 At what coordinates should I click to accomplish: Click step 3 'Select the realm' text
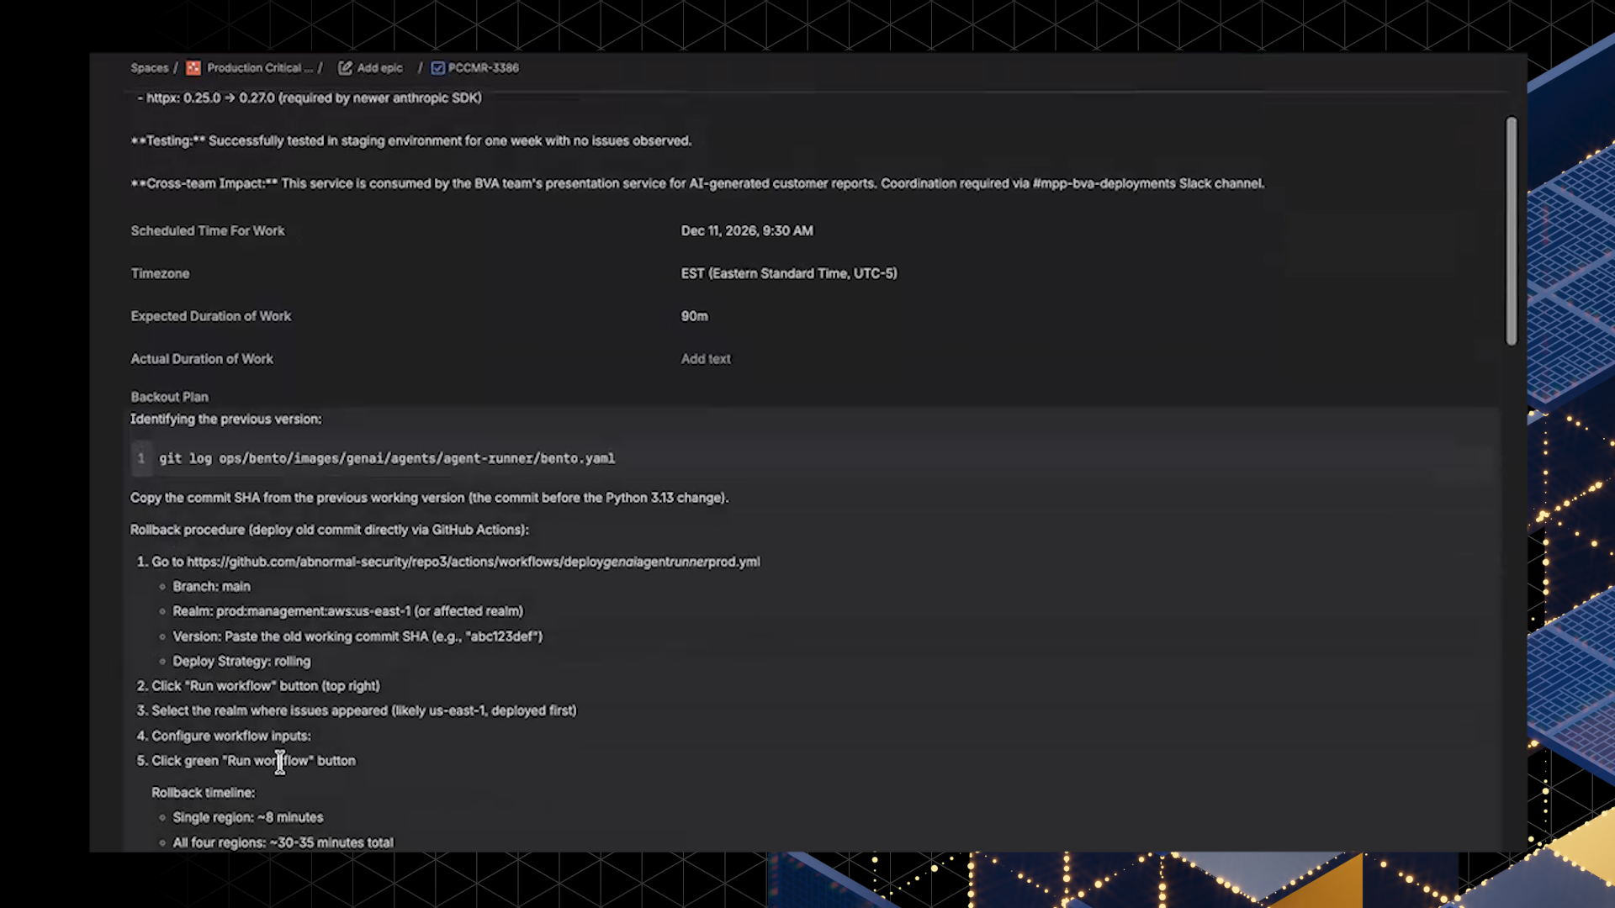click(x=364, y=710)
